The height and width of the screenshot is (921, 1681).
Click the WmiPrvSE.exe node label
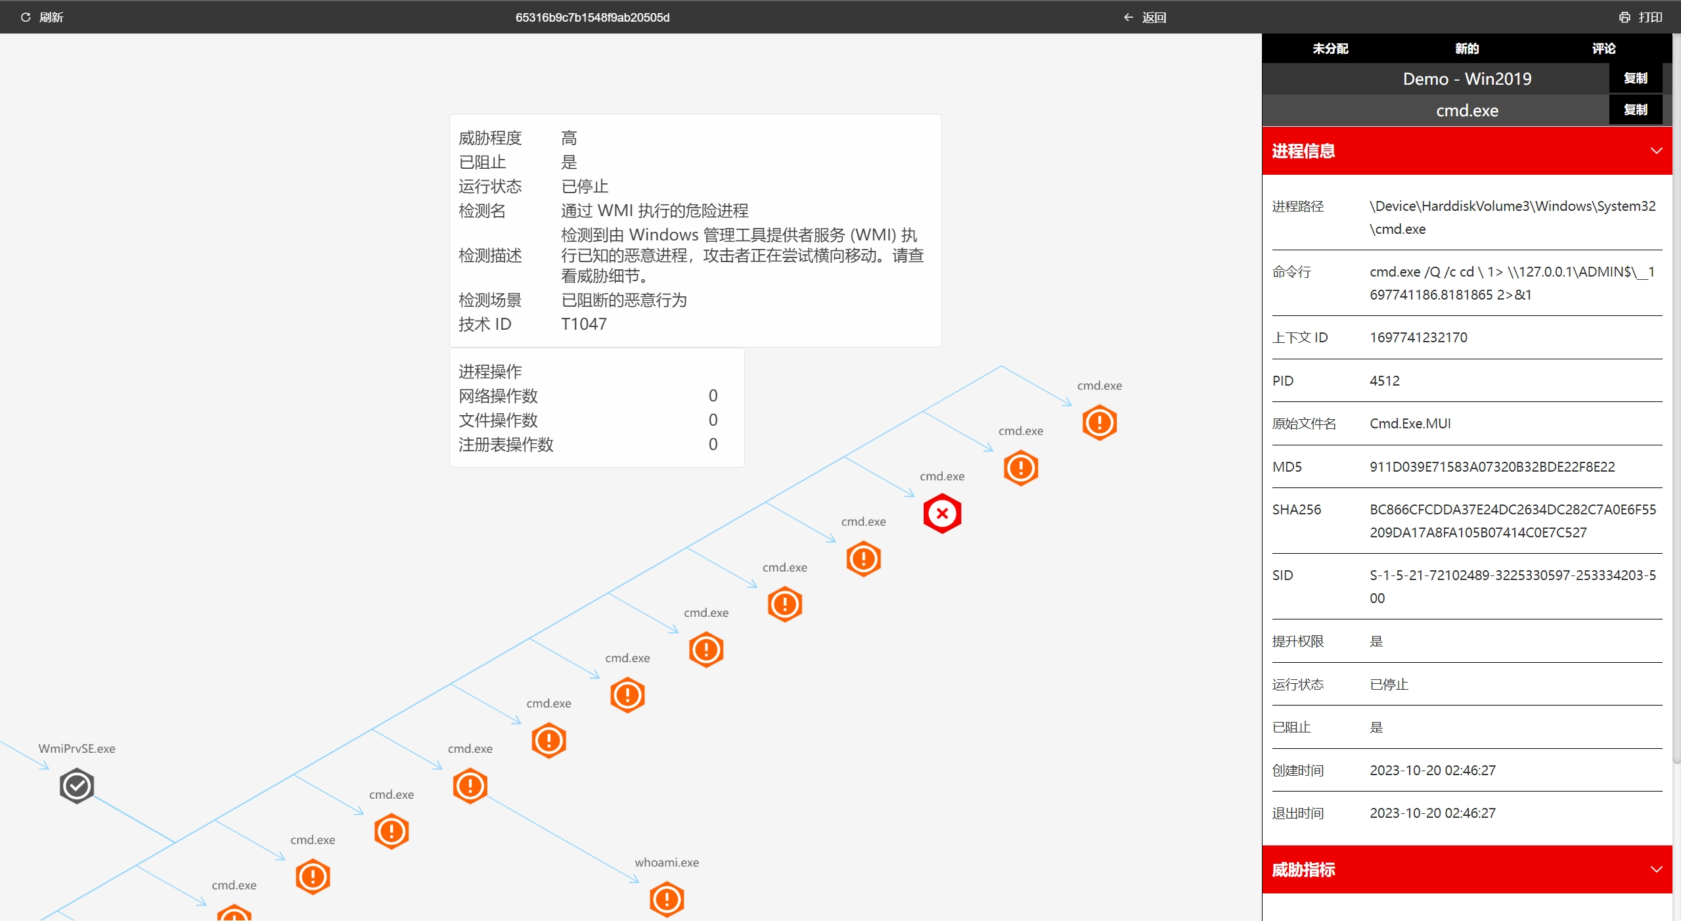coord(77,749)
